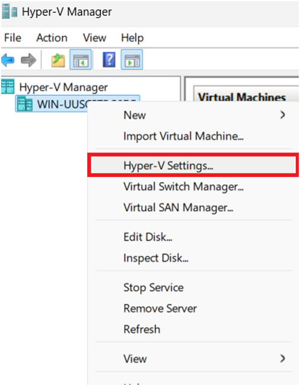Viewport: 300px width, 386px height.
Task: Open the View menu in menu bar
Action: [x=94, y=38]
